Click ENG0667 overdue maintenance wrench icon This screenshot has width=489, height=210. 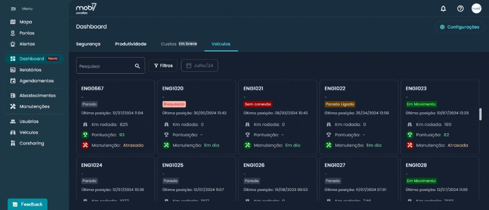coord(85,145)
